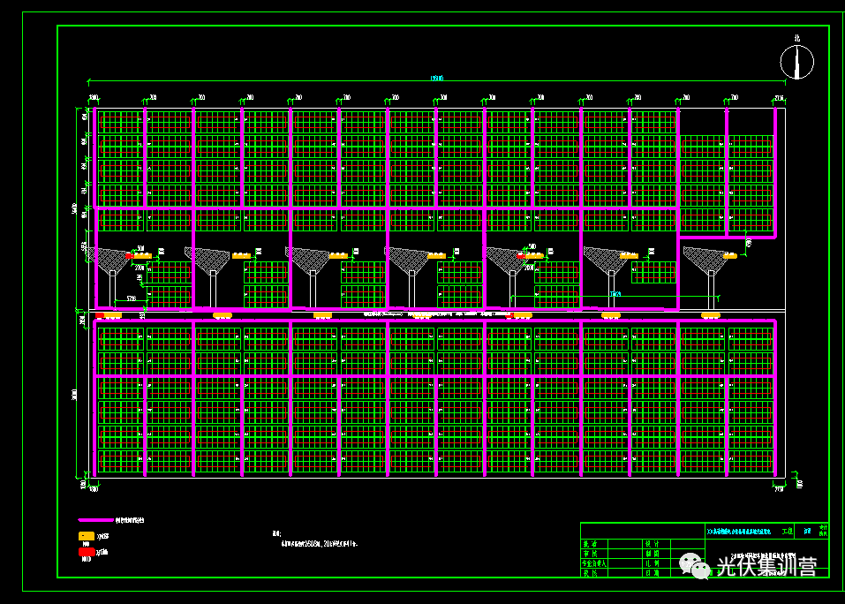The height and width of the screenshot is (604, 845).
Task: Click the magenta line sample in the legend
Action: (x=95, y=520)
